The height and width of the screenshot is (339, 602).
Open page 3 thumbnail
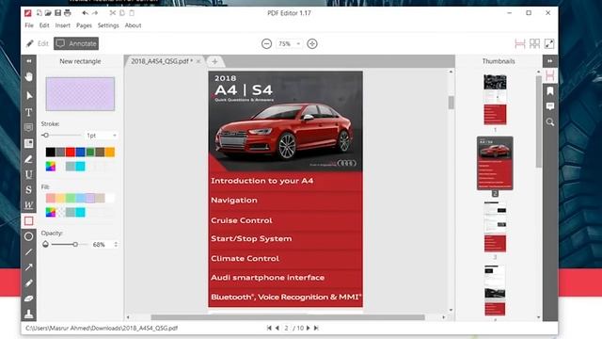(495, 226)
